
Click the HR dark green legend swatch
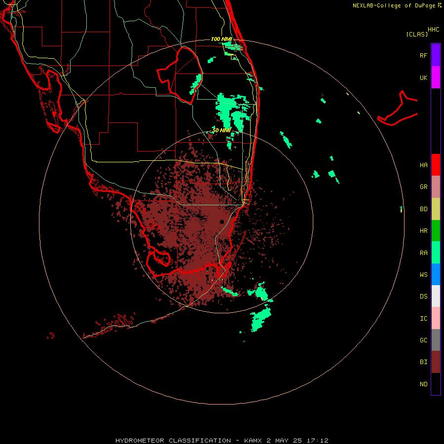click(436, 231)
